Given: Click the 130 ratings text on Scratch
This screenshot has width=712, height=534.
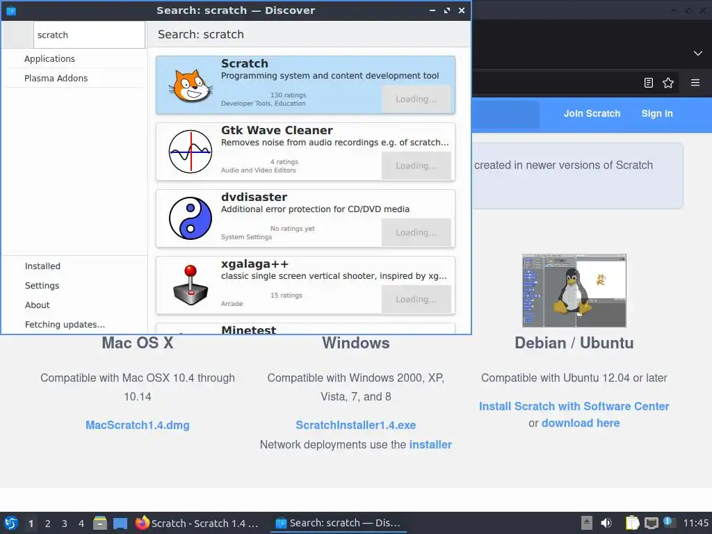Looking at the screenshot, I should pyautogui.click(x=288, y=95).
